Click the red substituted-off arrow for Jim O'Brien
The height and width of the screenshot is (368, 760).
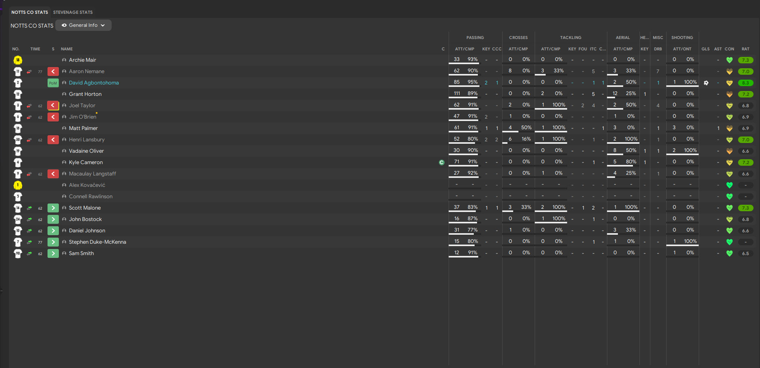coord(53,117)
